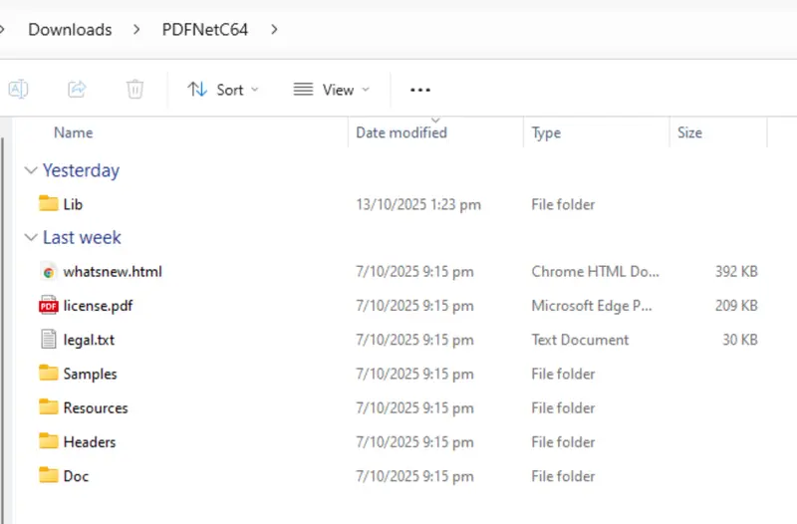Image resolution: width=797 pixels, height=524 pixels.
Task: Click the Chrome HTML Do... type cell
Action: coord(595,271)
